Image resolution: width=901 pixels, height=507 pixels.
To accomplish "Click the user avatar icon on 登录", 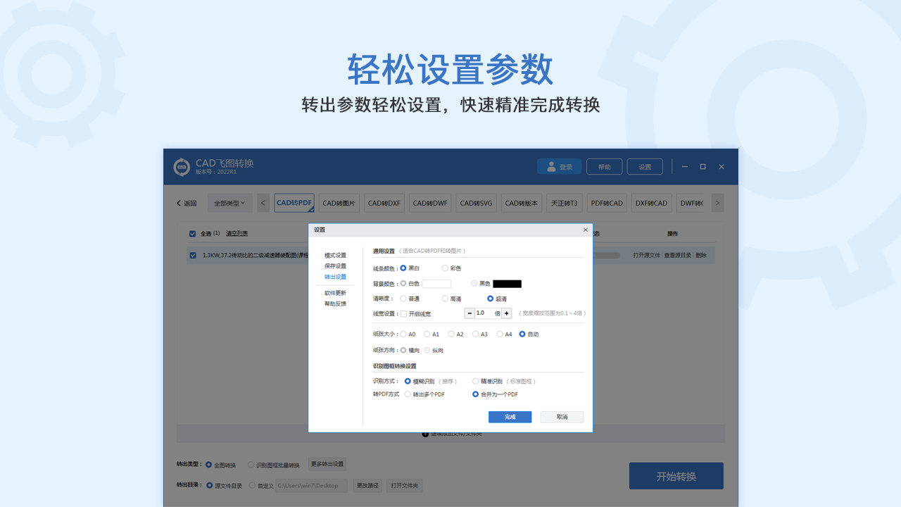I will (x=550, y=166).
